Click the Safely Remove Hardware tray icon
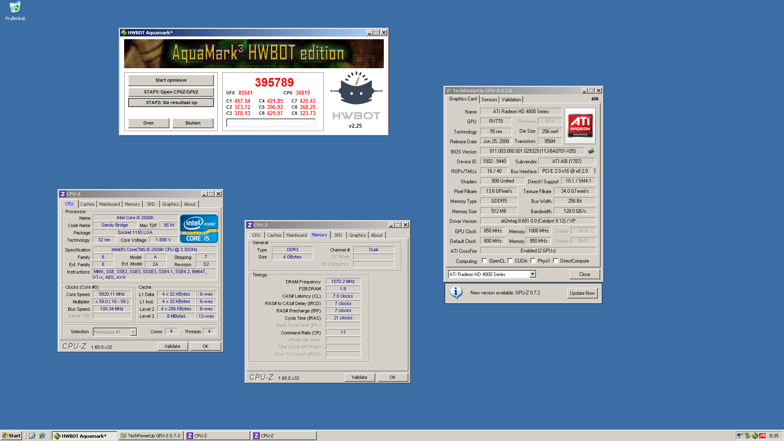The width and height of the screenshot is (784, 441). 747,436
